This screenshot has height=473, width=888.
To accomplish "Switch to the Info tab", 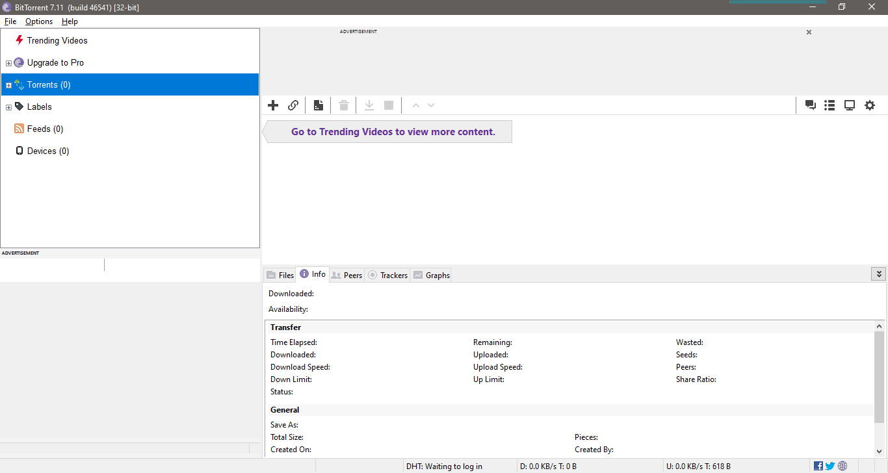I will 312,274.
